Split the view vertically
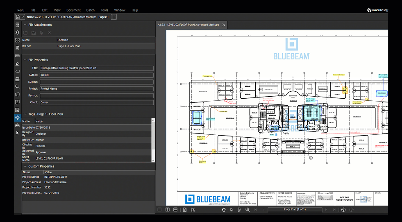 pyautogui.click(x=168, y=210)
